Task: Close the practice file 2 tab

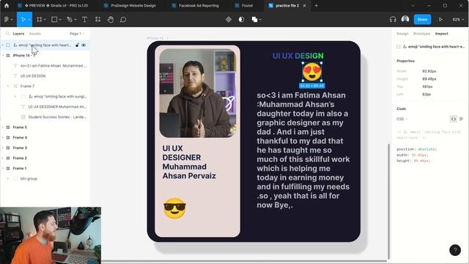Action: tap(305, 5)
